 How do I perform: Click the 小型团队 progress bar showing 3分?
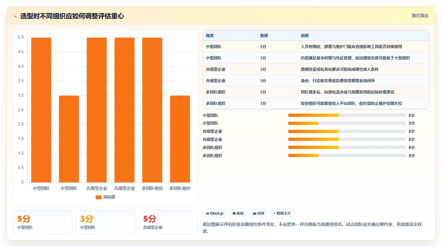pyautogui.click(x=347, y=123)
